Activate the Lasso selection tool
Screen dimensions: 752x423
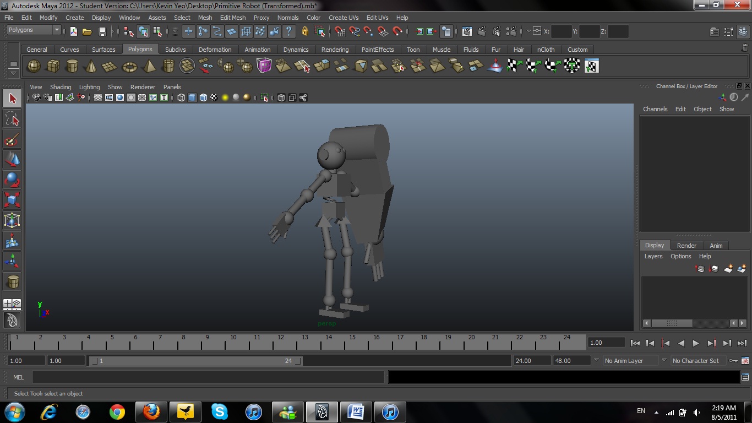(x=12, y=118)
